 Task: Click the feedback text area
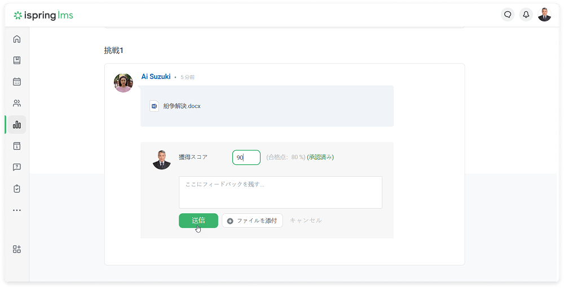click(x=280, y=192)
